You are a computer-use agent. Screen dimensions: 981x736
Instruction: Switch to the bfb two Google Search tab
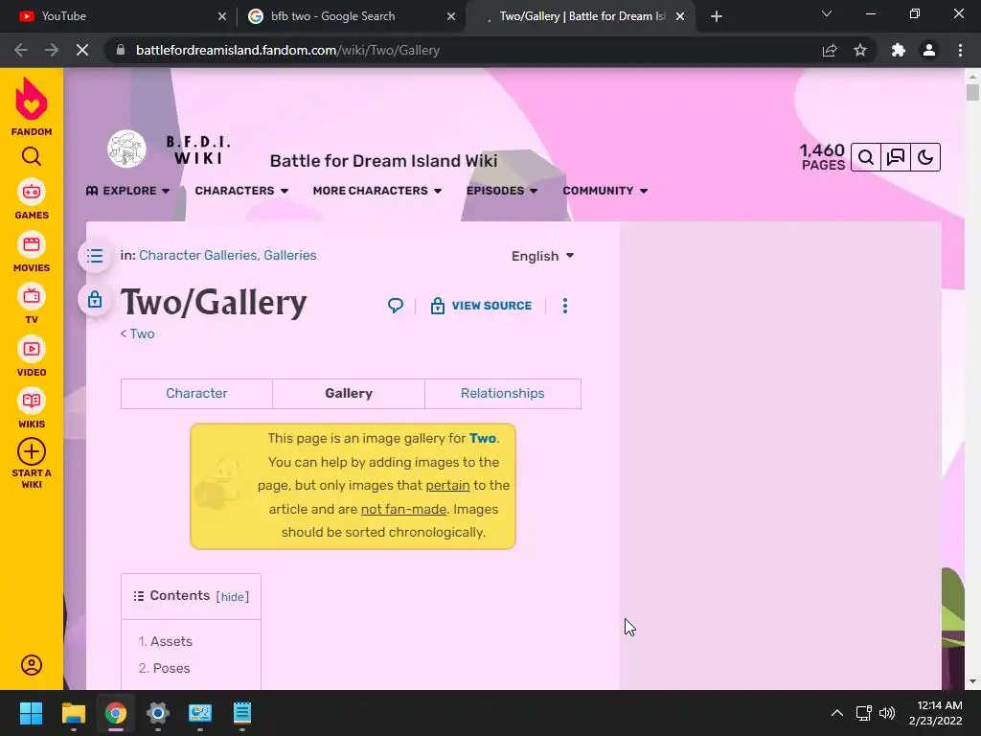pyautogui.click(x=351, y=16)
